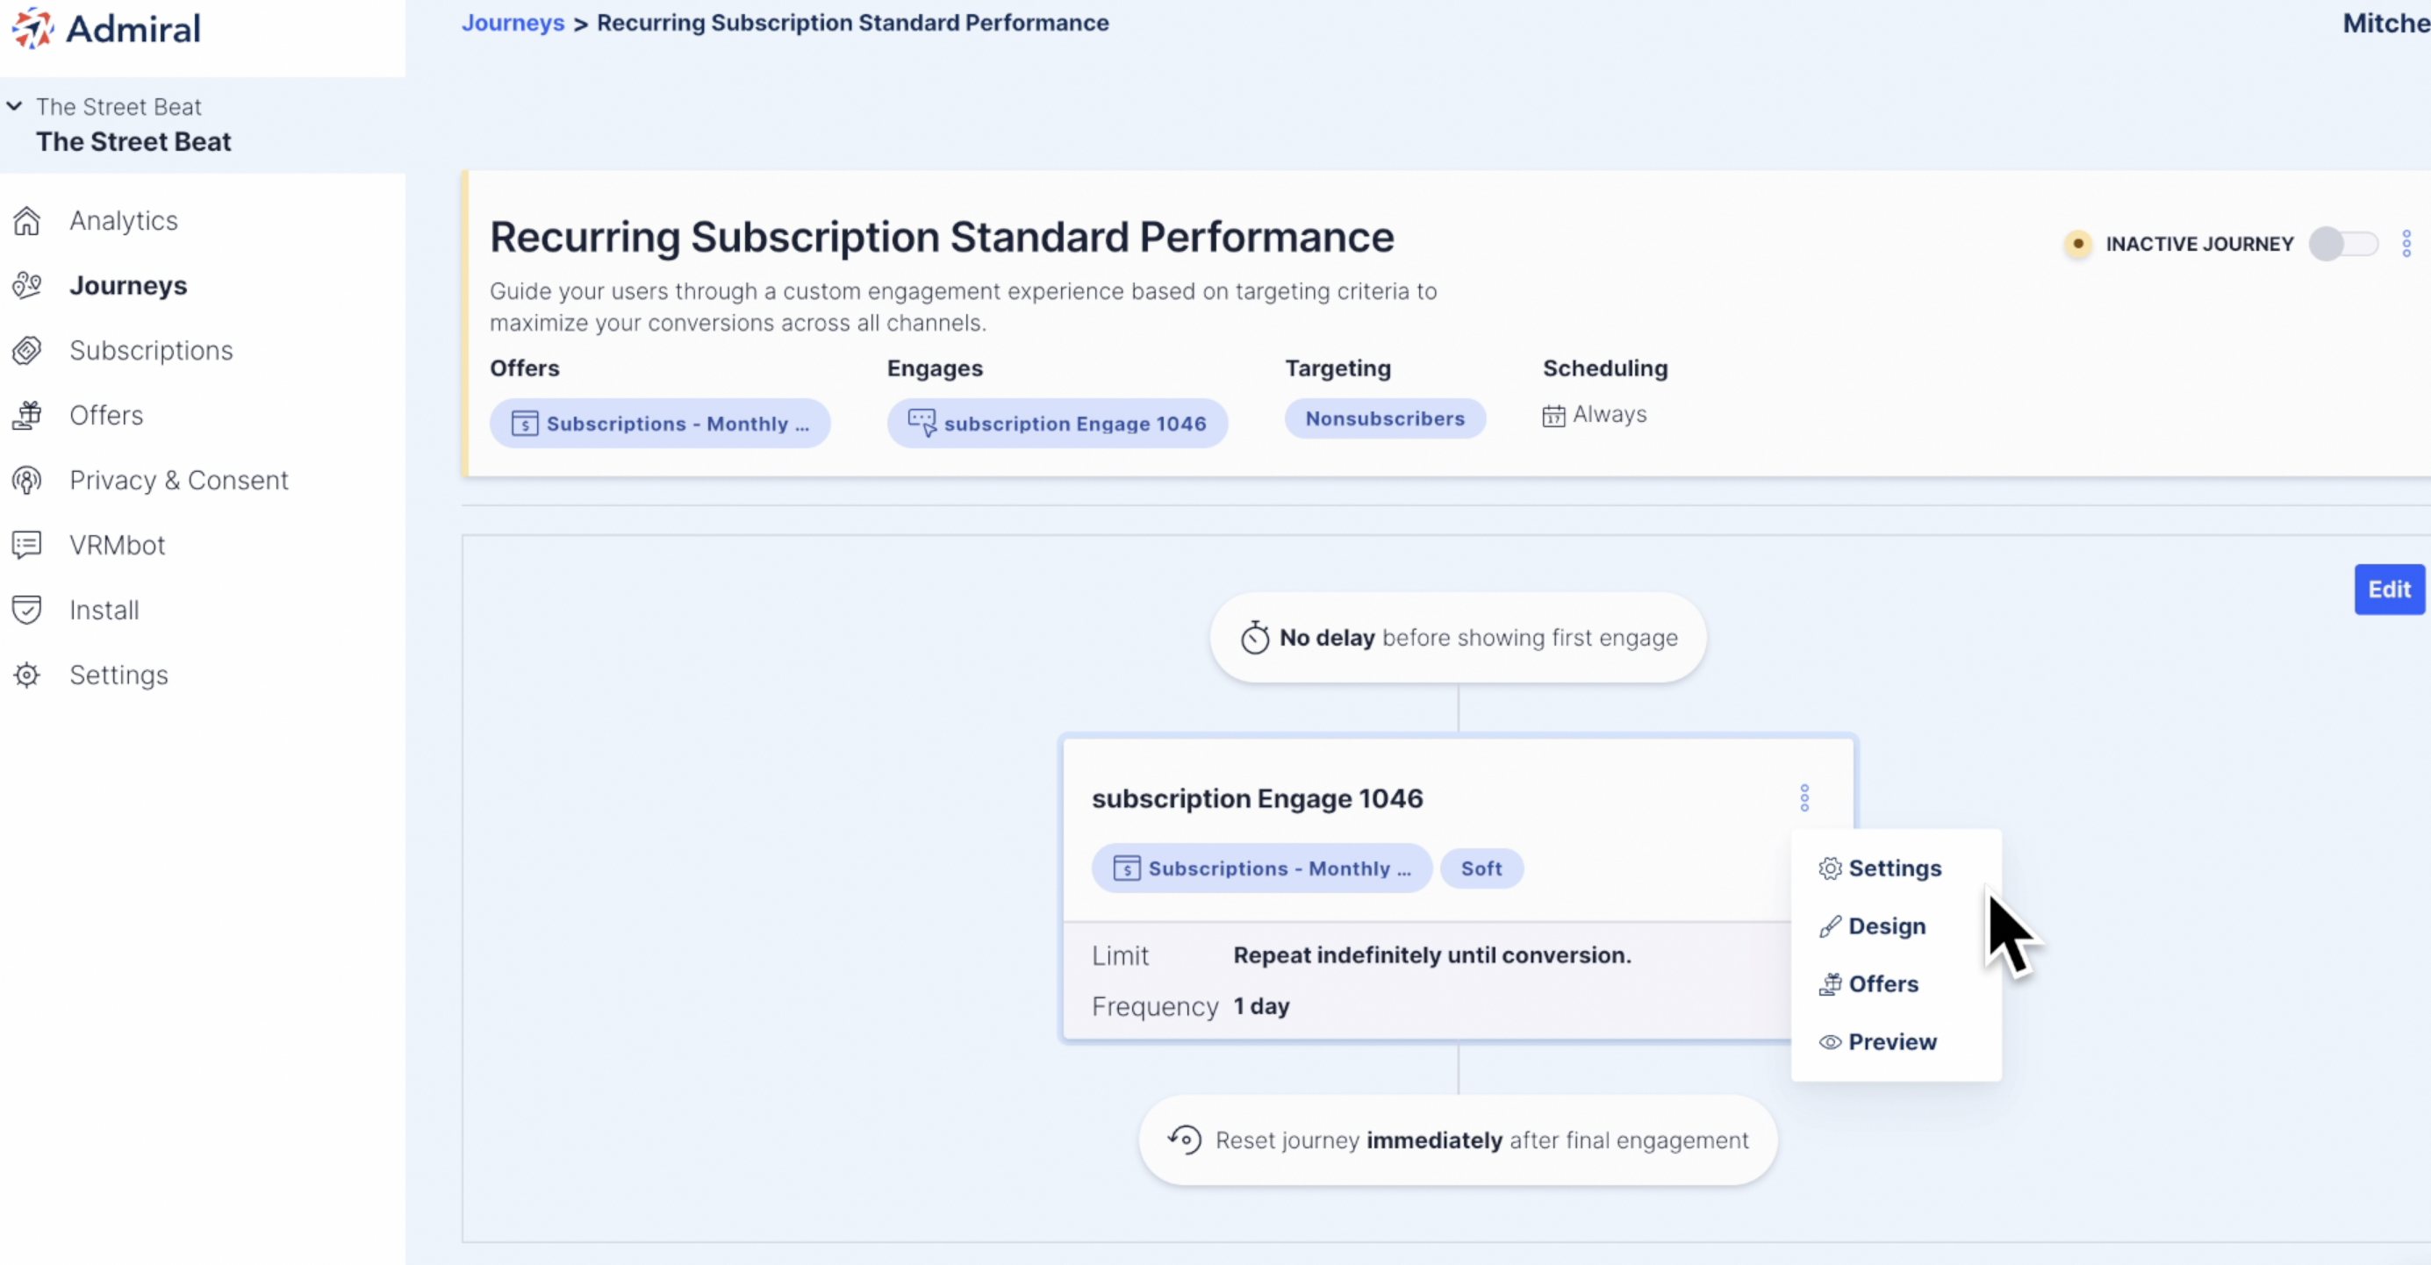
Task: Click the reset journey circular arrow icon
Action: tap(1185, 1140)
